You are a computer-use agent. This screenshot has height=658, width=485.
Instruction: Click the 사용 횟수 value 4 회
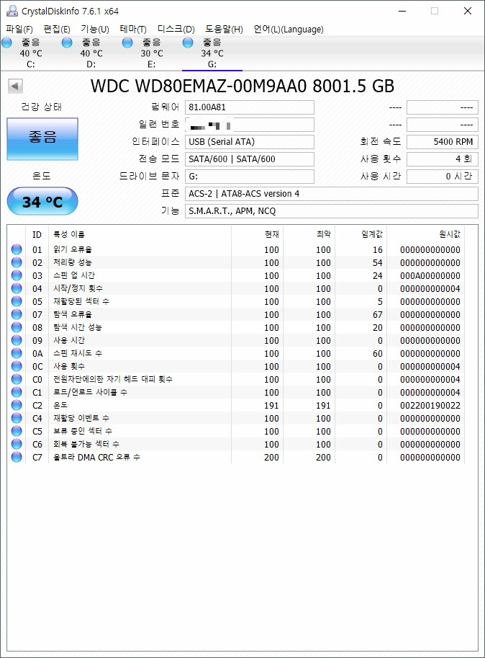click(443, 159)
